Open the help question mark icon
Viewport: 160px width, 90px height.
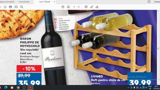click(x=149, y=2)
